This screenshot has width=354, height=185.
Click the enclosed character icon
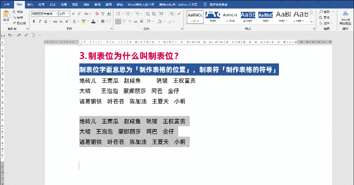pyautogui.click(x=108, y=22)
